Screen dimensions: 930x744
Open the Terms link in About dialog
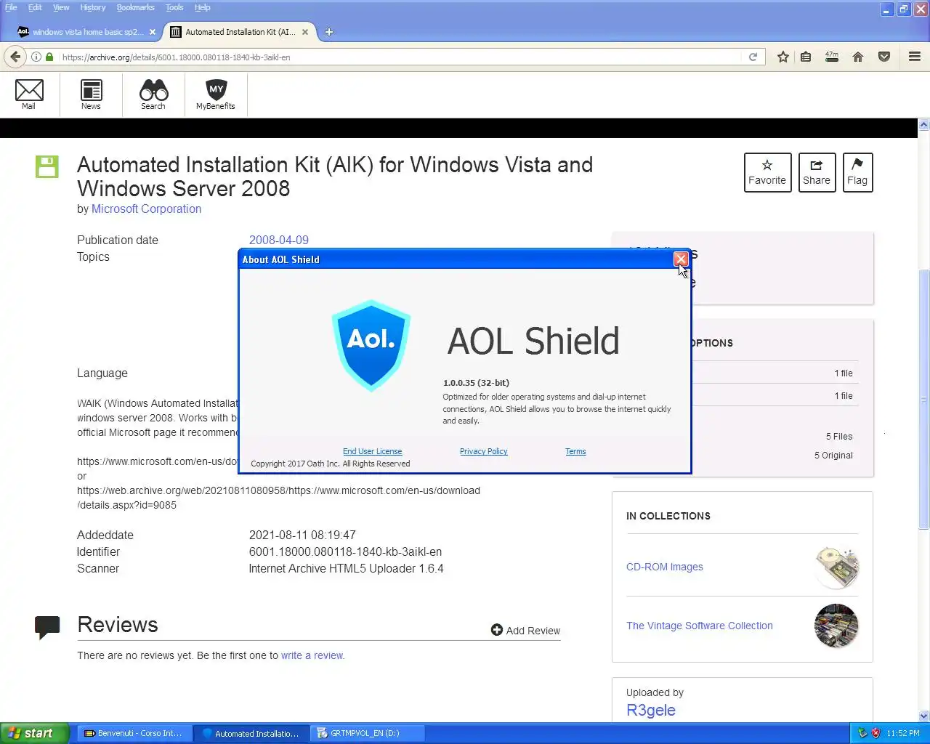(x=575, y=451)
